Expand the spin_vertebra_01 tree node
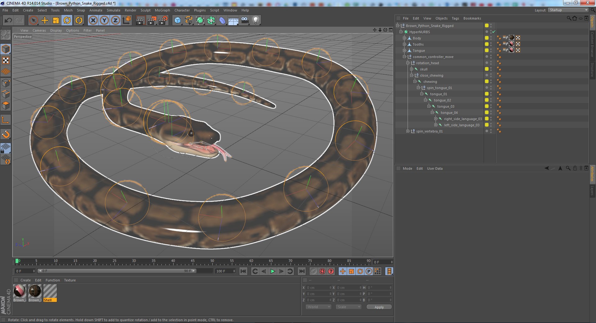The image size is (596, 323). (408, 131)
